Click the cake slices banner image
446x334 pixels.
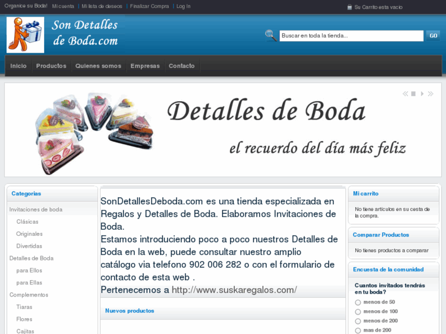(94, 133)
